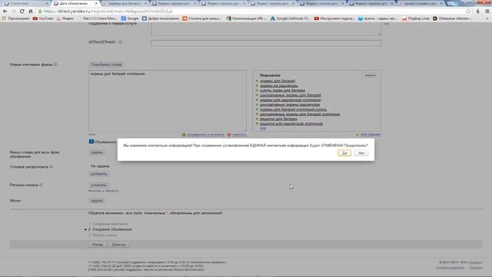
Task: Open the YouTube bookmark
Action: click(43, 18)
